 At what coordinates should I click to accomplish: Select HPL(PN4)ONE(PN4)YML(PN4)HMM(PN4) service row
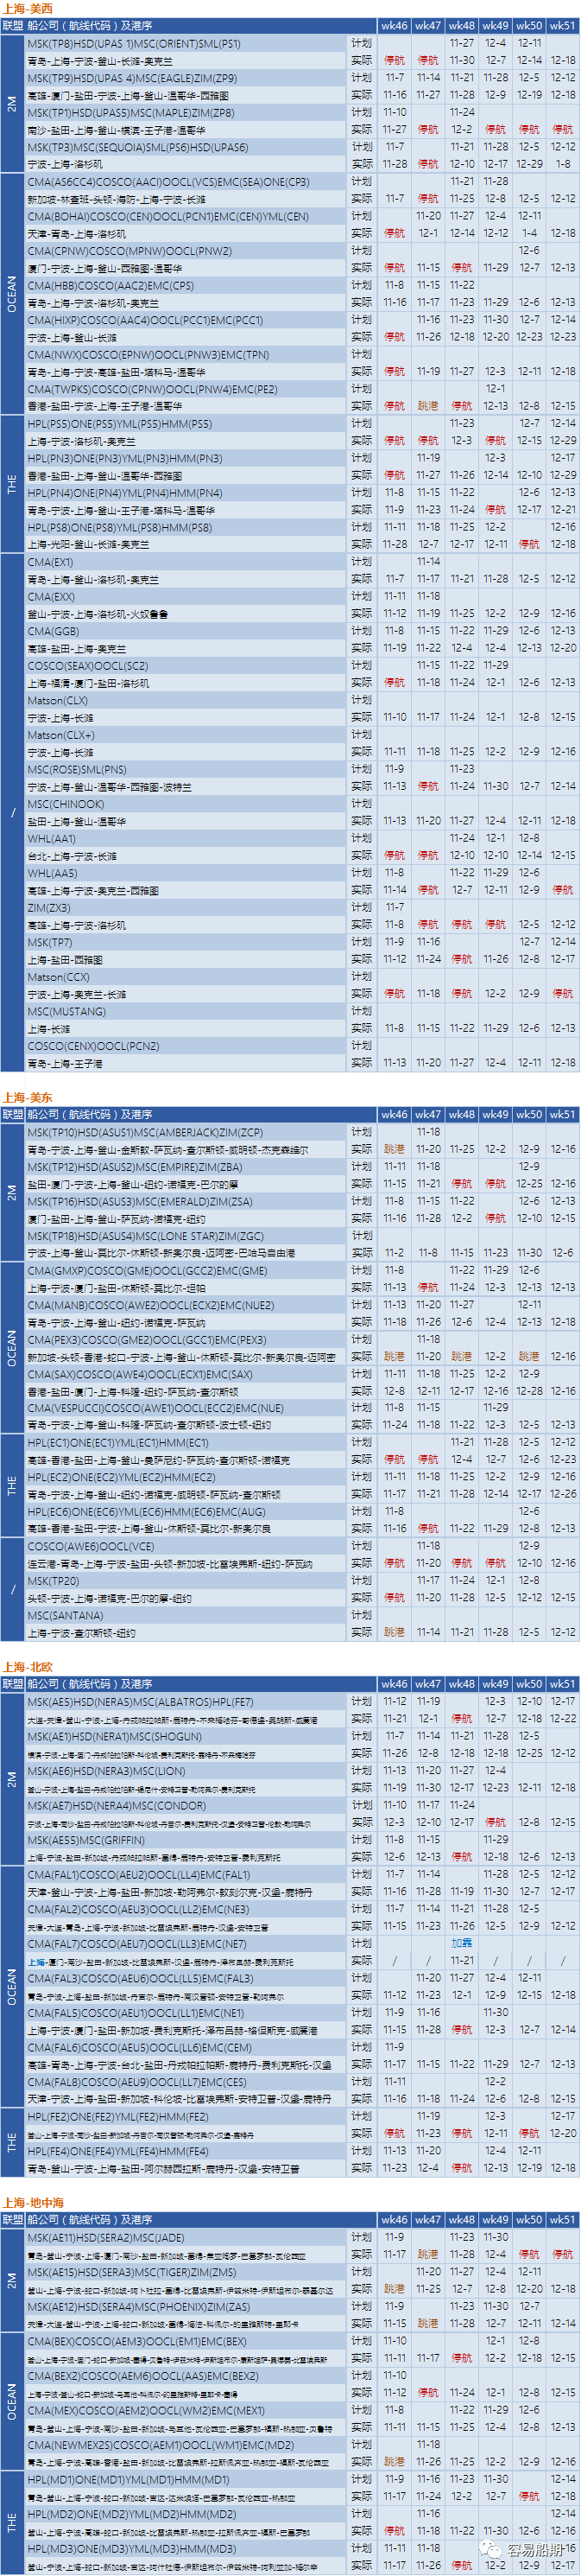[x=301, y=493]
